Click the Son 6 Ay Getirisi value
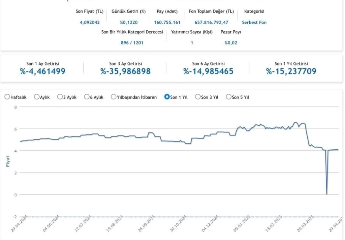This screenshot has width=345, height=240. pos(208,71)
